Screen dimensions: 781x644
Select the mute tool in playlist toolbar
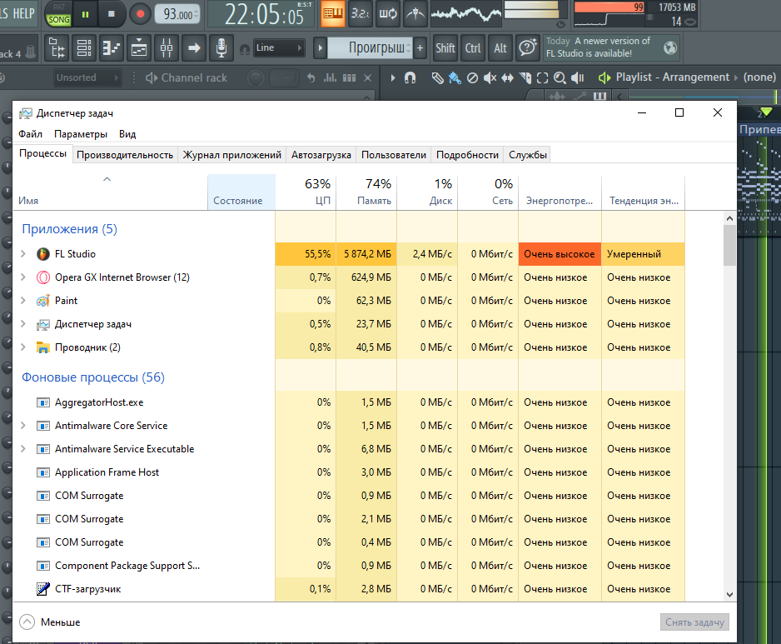coord(489,77)
